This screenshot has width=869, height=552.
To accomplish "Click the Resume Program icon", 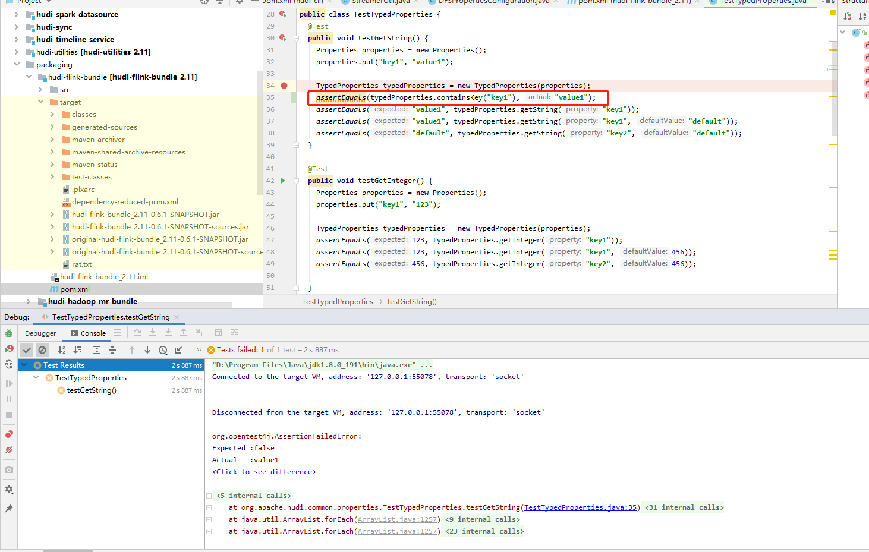I will coord(9,383).
